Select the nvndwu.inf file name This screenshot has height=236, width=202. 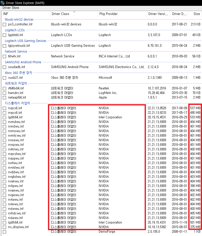(x=16, y=127)
